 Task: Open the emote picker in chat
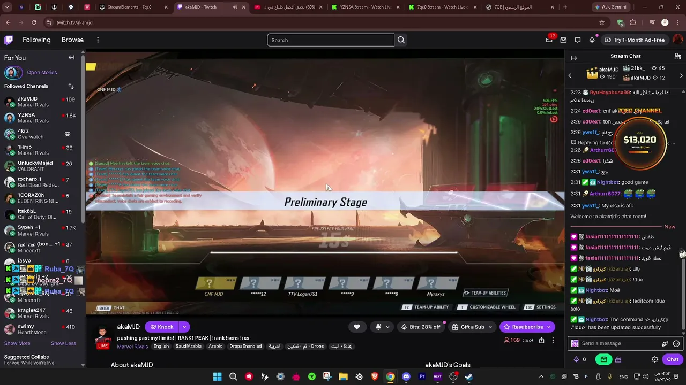(676, 344)
